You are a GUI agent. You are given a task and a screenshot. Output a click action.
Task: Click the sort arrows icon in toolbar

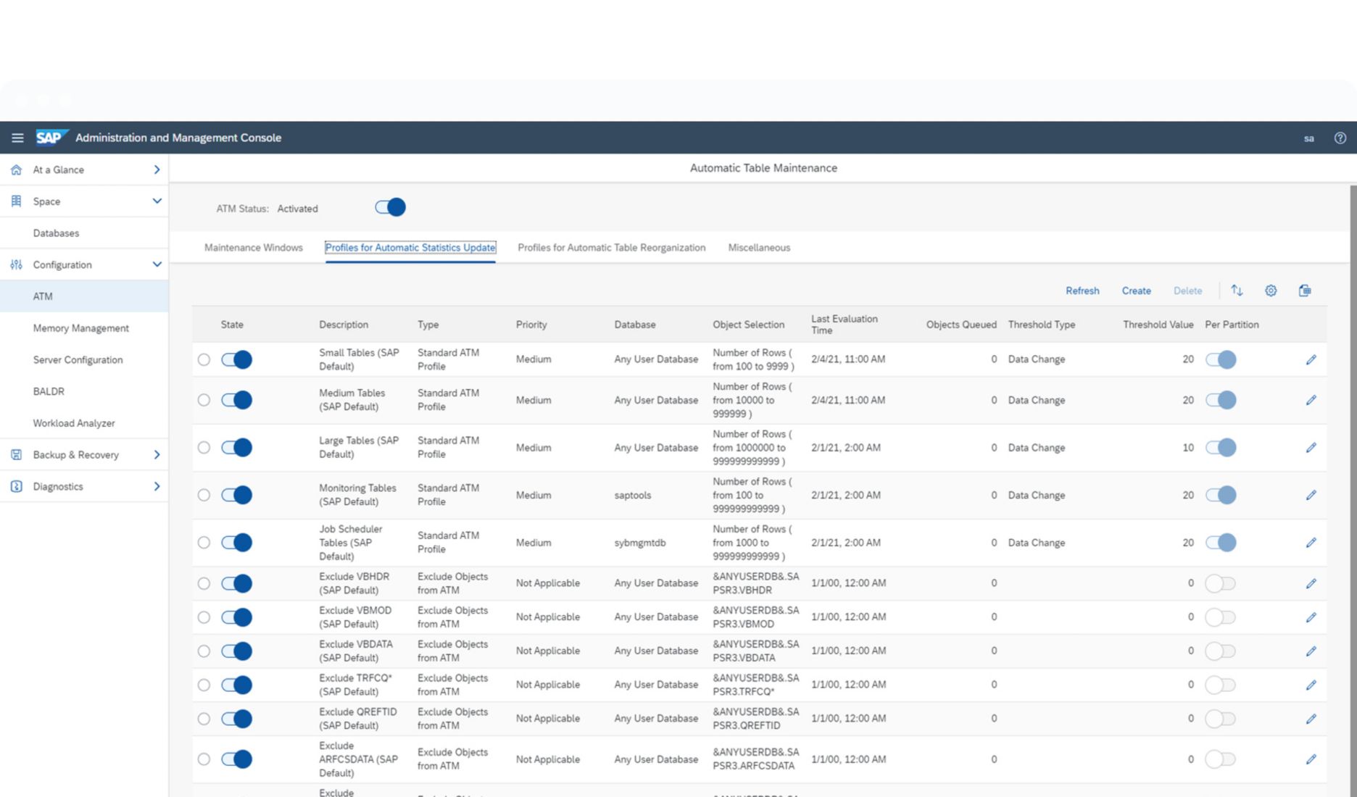[x=1237, y=291]
